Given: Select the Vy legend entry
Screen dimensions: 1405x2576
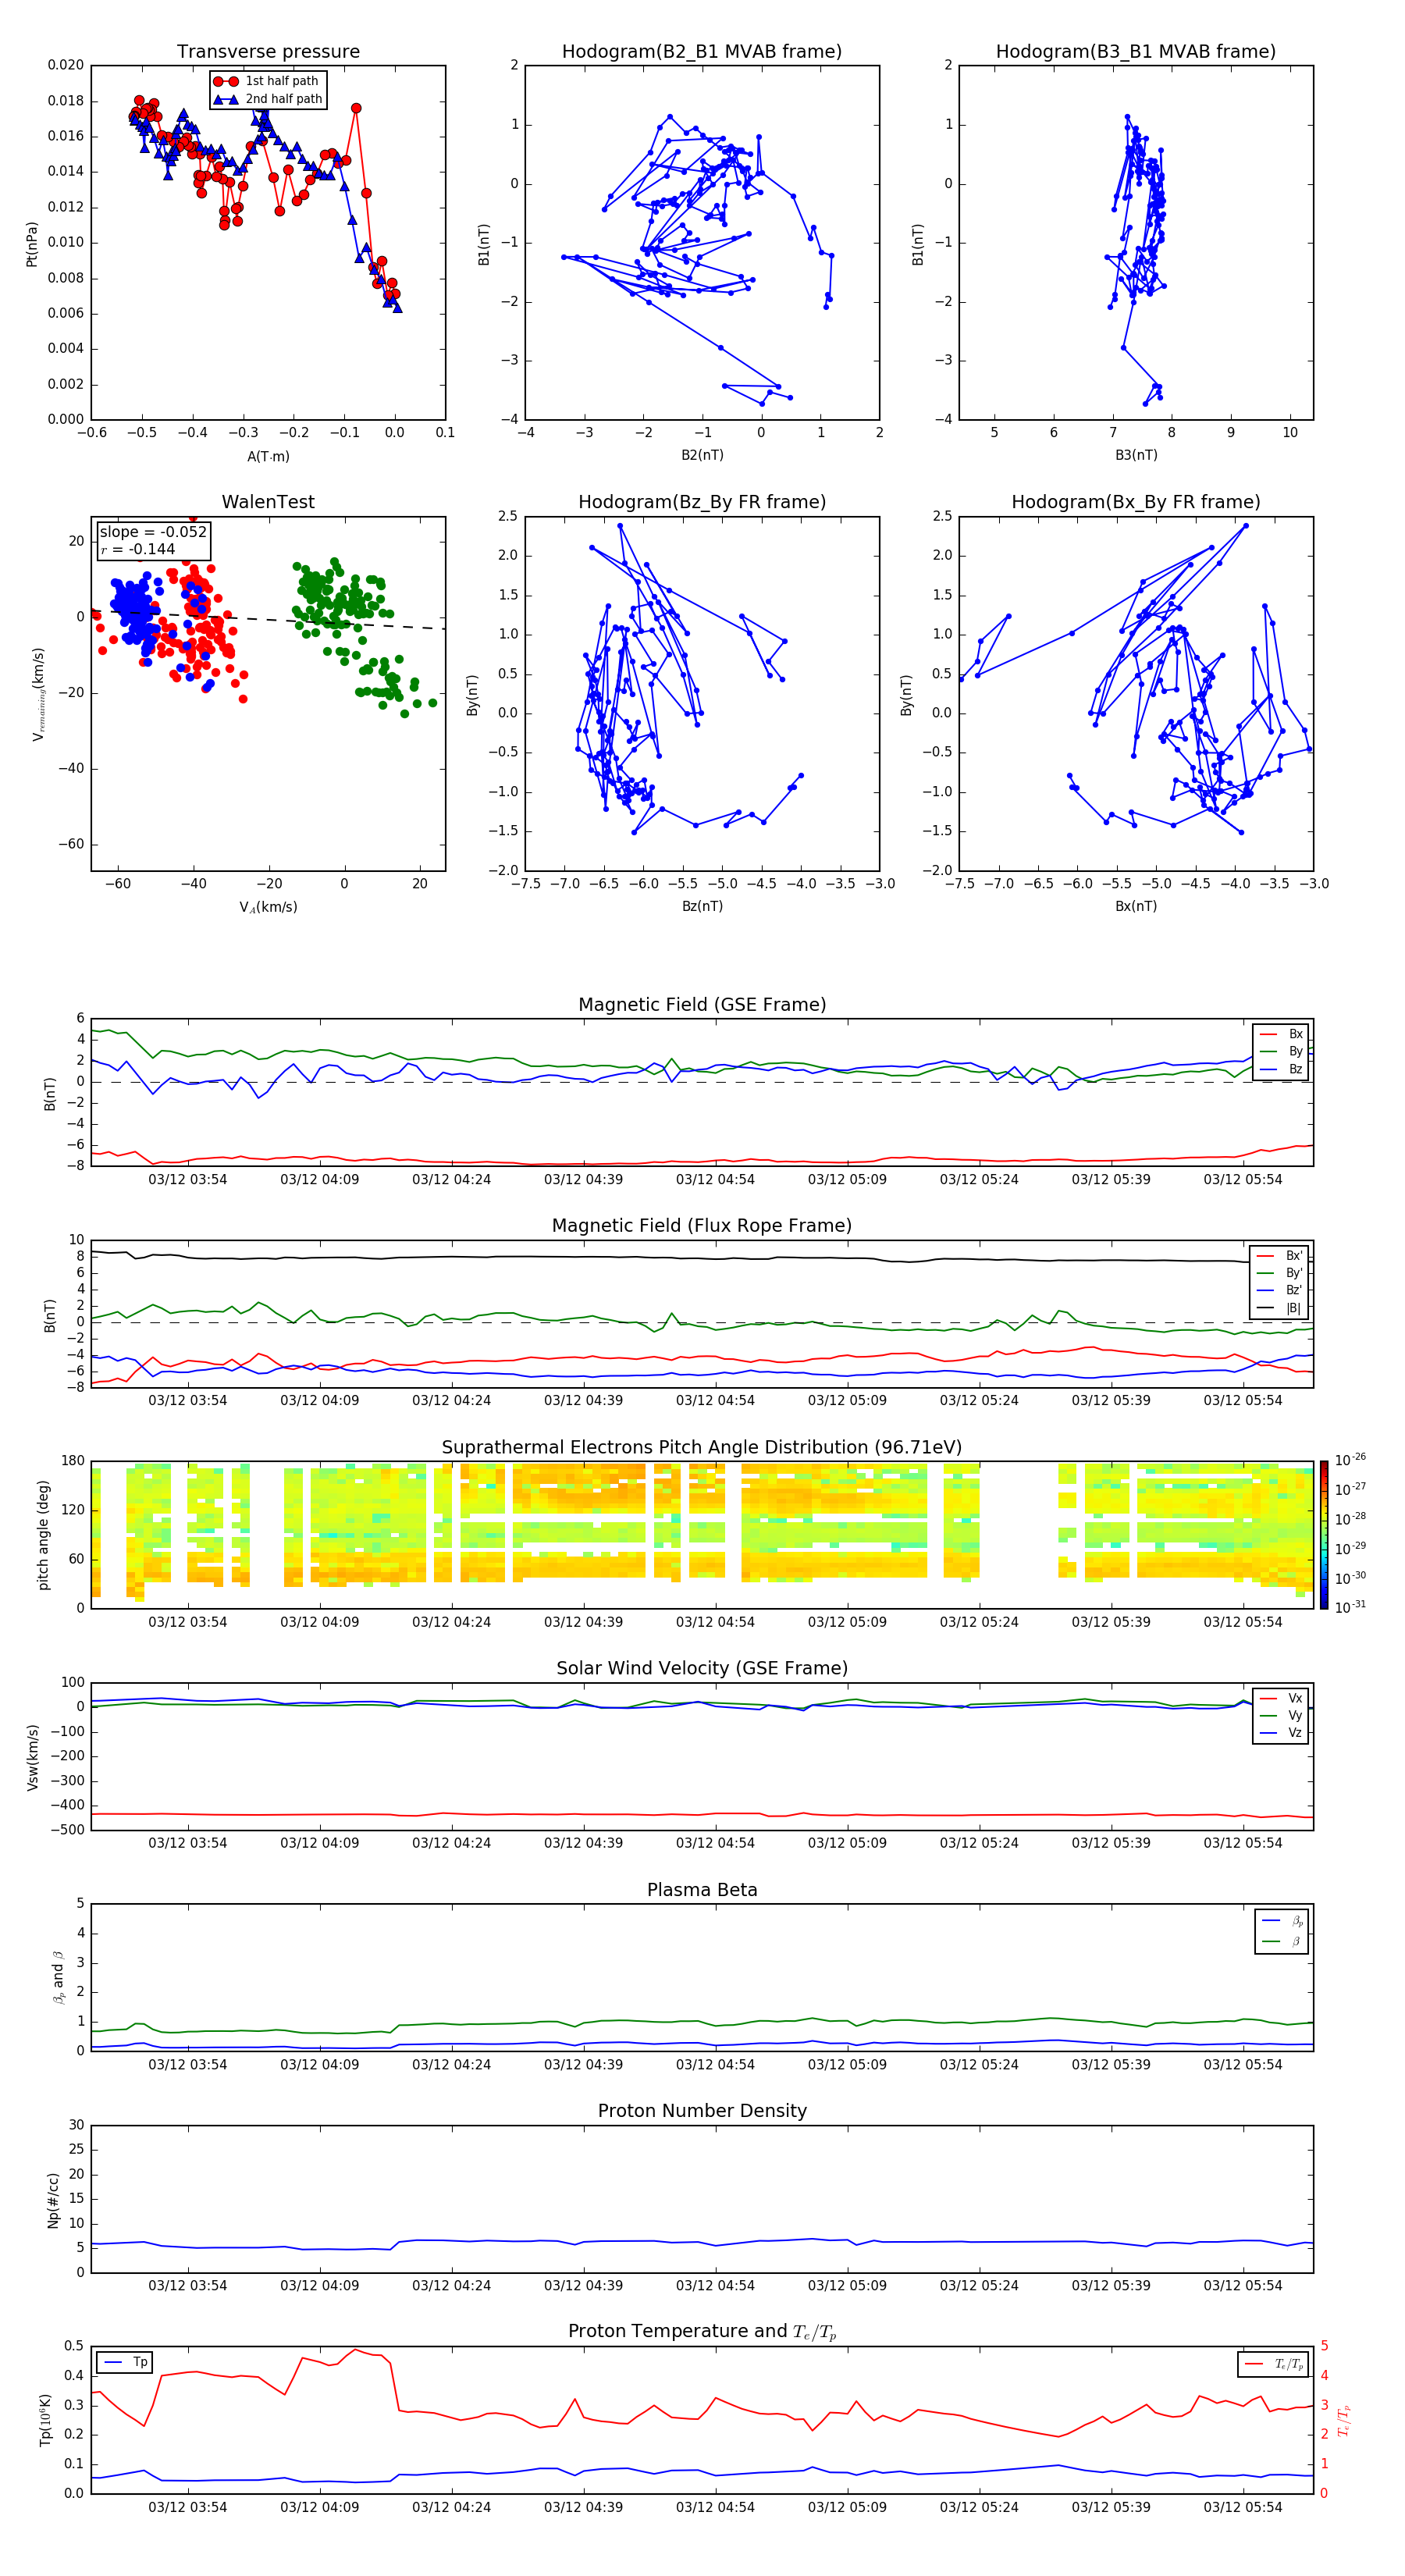Looking at the screenshot, I should pyautogui.click(x=1282, y=1715).
